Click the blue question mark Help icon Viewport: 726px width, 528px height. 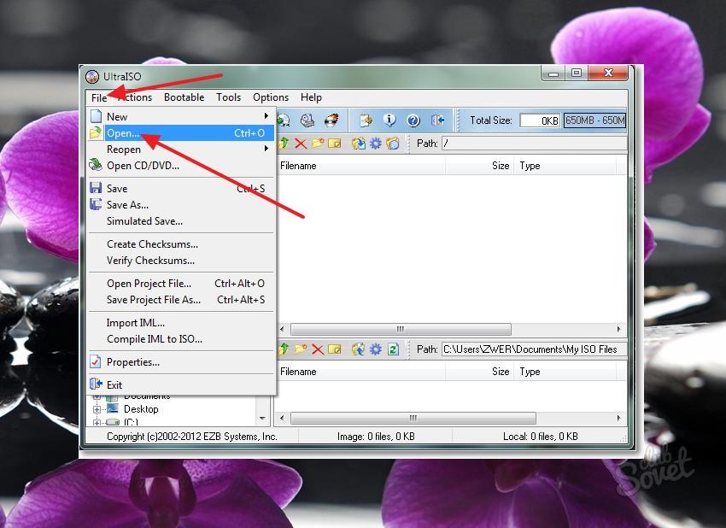pyautogui.click(x=413, y=120)
